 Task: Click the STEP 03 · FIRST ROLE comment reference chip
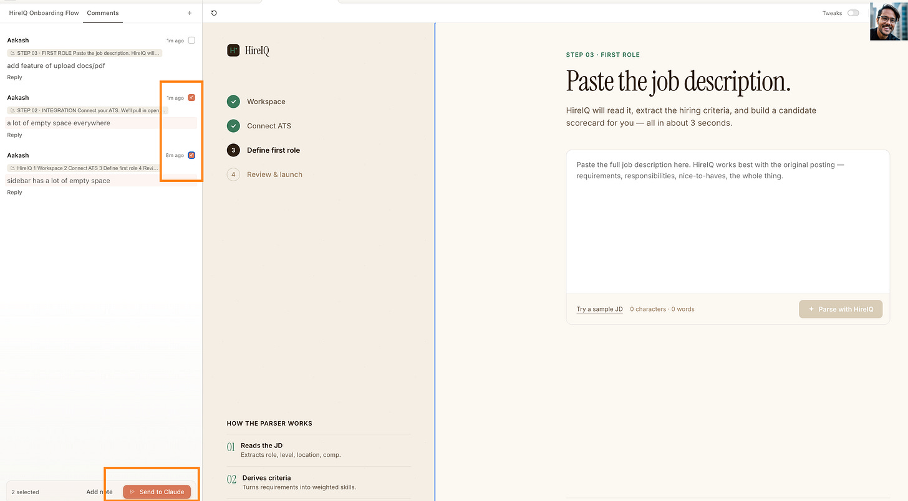(x=84, y=53)
